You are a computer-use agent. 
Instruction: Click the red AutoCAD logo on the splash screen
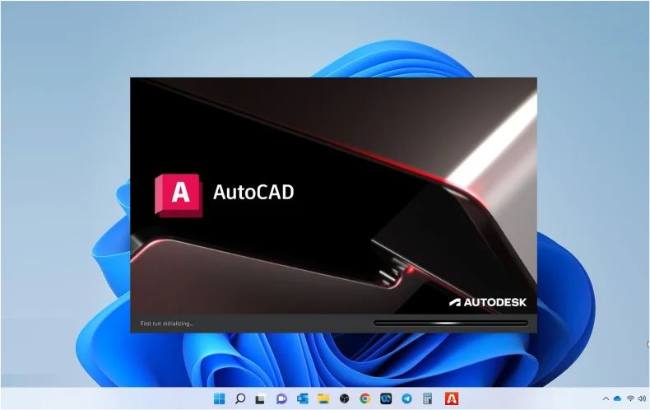[x=179, y=195]
